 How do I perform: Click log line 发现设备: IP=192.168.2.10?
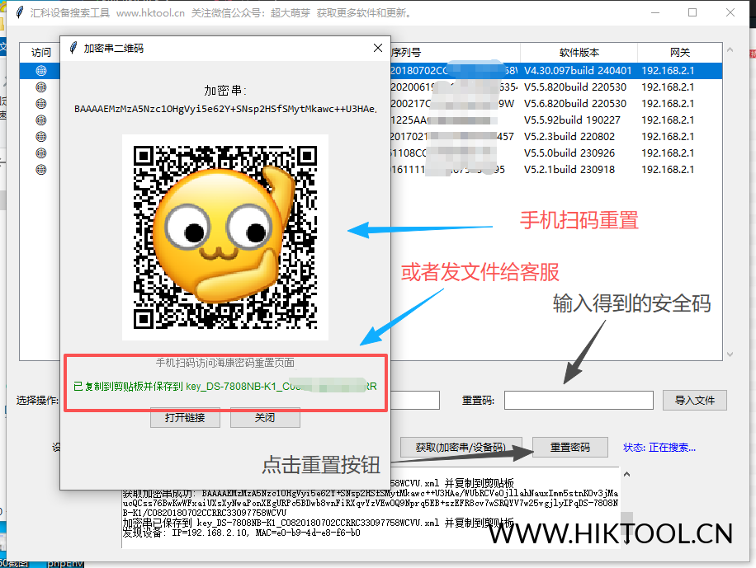click(x=242, y=533)
